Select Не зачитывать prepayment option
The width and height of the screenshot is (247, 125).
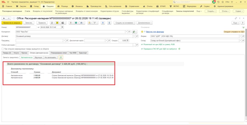click(x=50, y=58)
